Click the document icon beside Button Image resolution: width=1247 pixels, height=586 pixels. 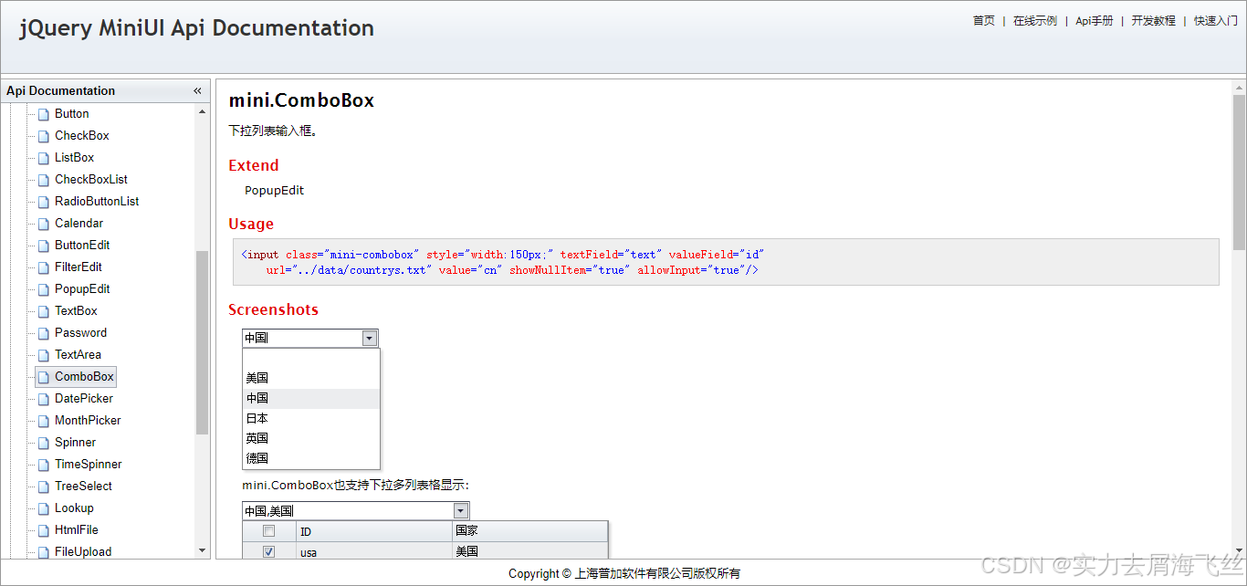(x=43, y=113)
